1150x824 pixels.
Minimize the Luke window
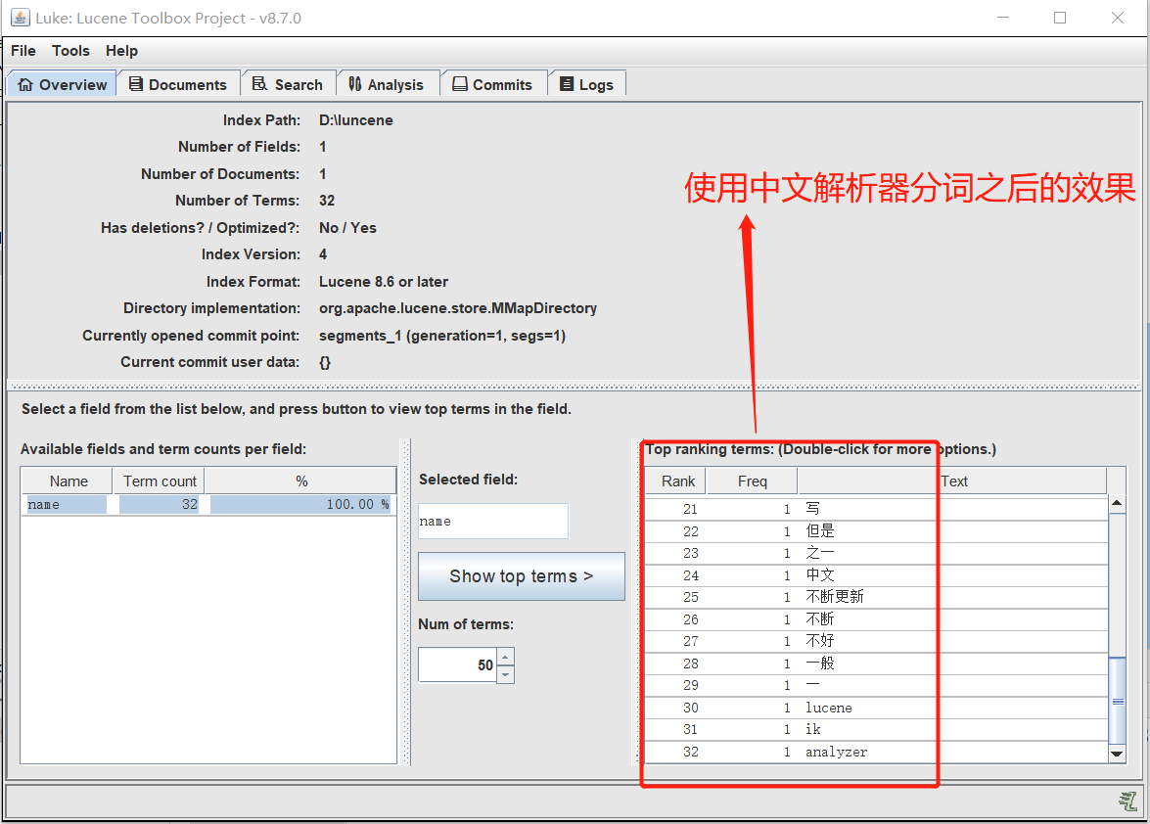point(1003,18)
